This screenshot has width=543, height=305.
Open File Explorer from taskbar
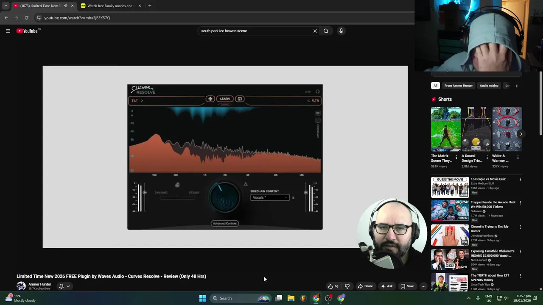pos(291,298)
